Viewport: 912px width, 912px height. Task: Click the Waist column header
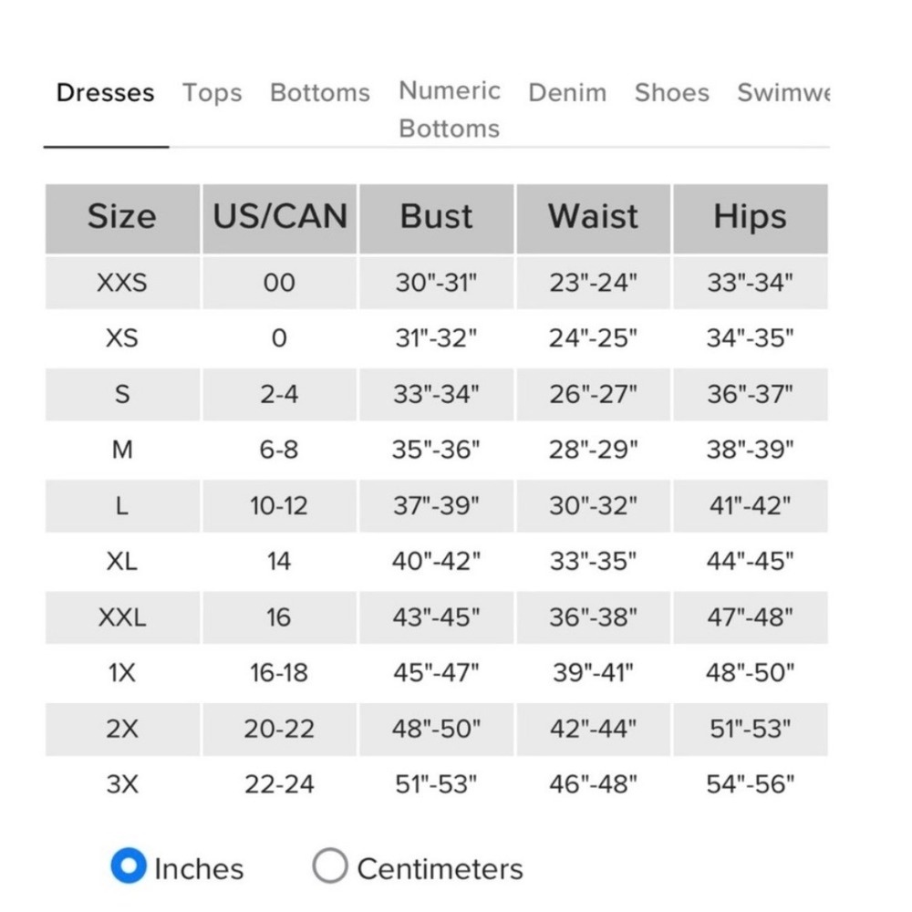point(593,217)
